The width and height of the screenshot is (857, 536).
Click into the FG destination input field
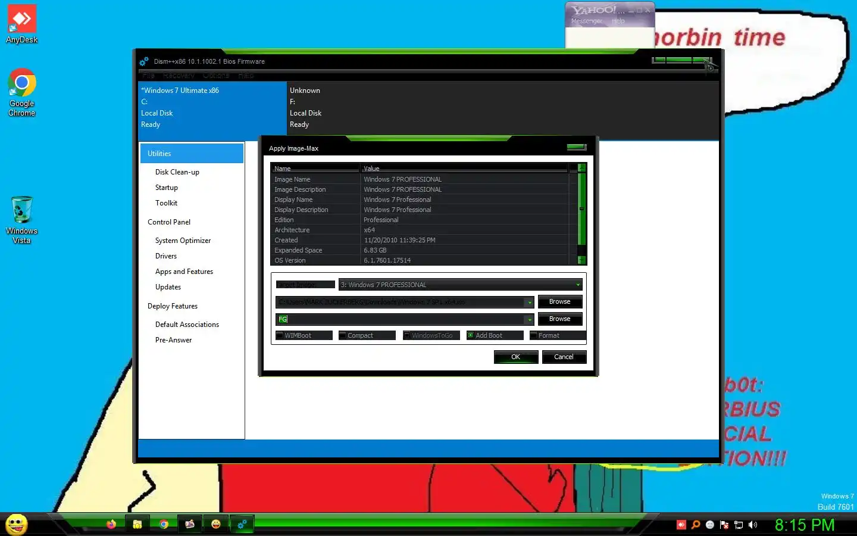(400, 320)
